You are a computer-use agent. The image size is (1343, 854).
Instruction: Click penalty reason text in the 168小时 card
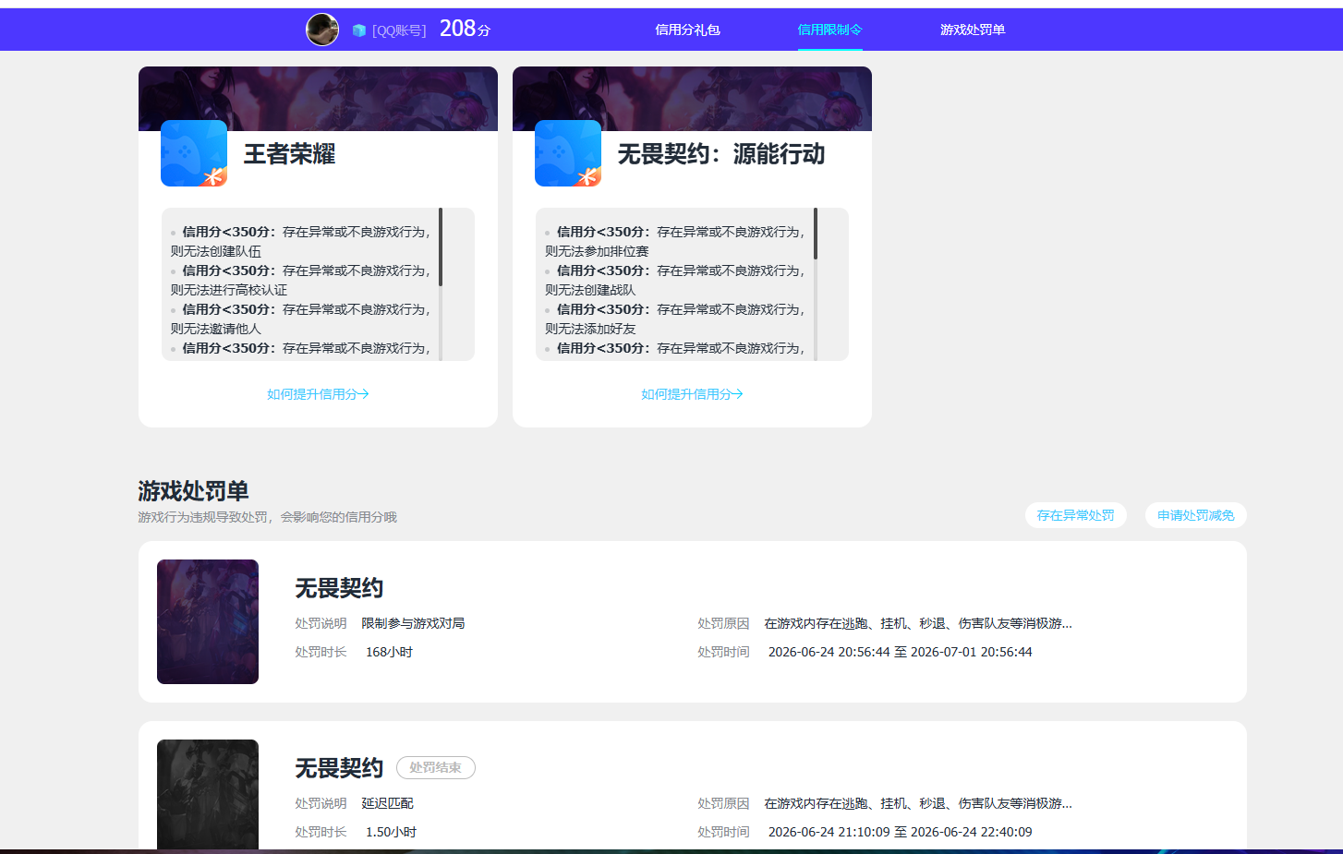point(918,623)
